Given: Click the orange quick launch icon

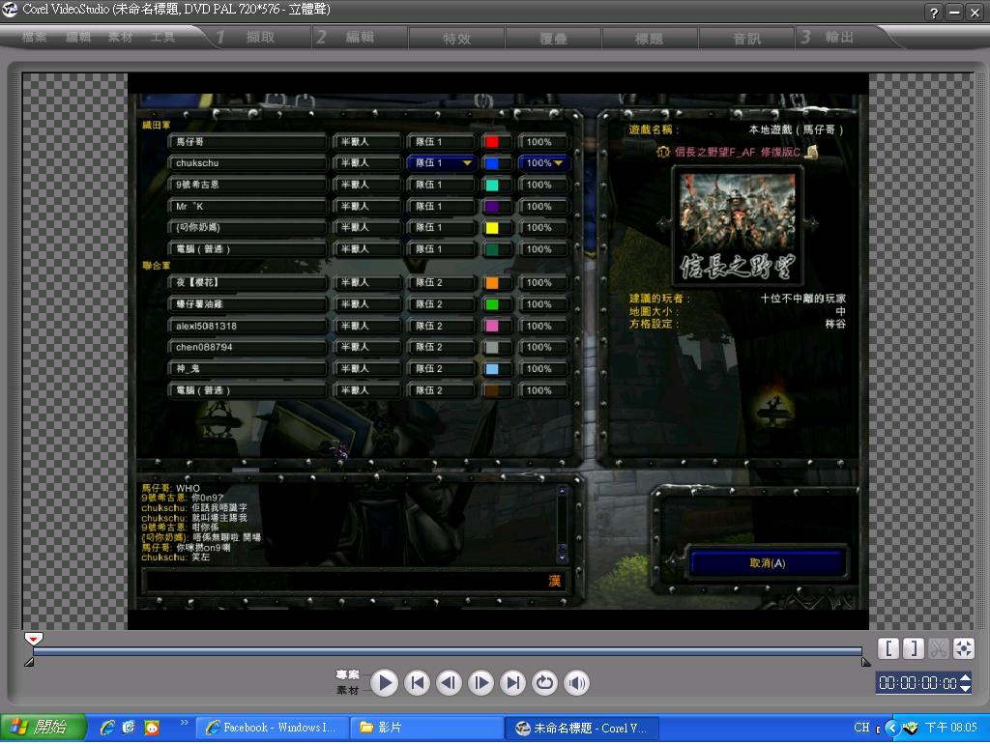Looking at the screenshot, I should [152, 728].
